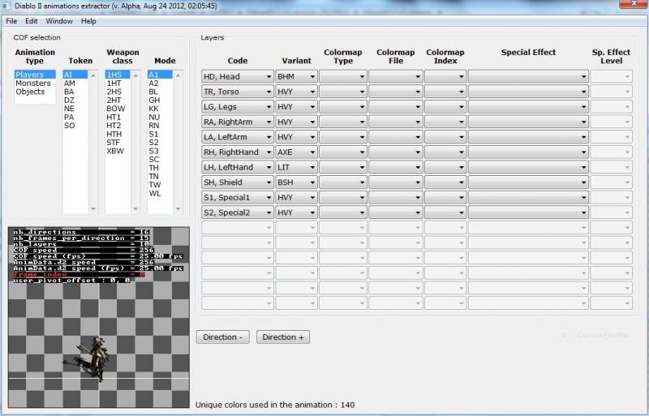Open the LG, Legs code dropdown
This screenshot has width=649, height=416.
[238, 107]
